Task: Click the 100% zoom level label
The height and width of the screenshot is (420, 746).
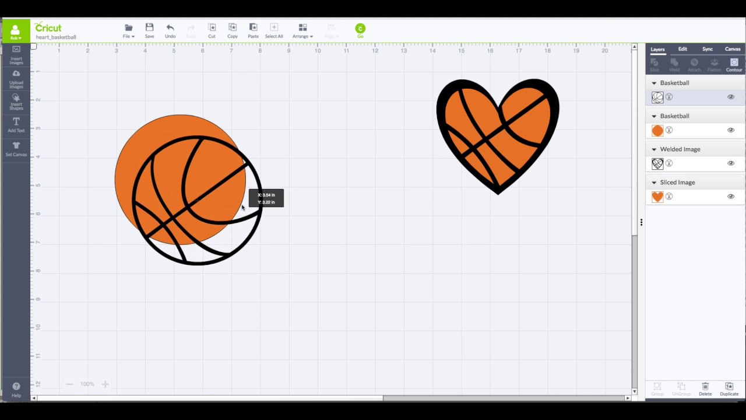Action: click(x=87, y=384)
